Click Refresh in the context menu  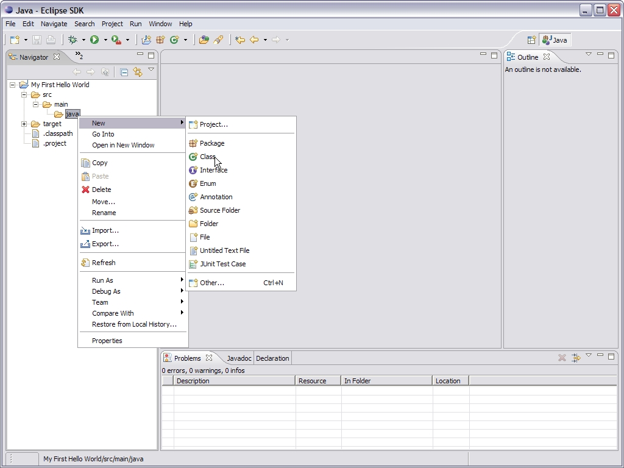(x=133, y=263)
